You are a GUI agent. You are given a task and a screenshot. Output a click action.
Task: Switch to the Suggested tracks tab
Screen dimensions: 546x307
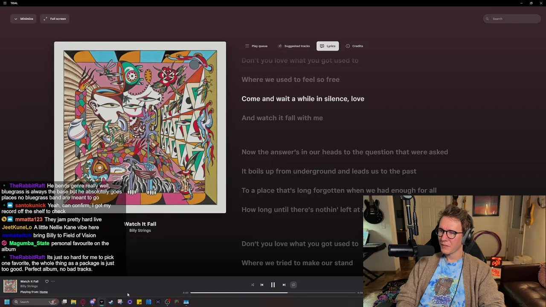[x=294, y=46]
